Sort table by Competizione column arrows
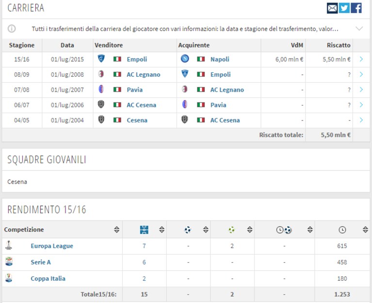Screen dimensions: 372x303 click(116, 230)
